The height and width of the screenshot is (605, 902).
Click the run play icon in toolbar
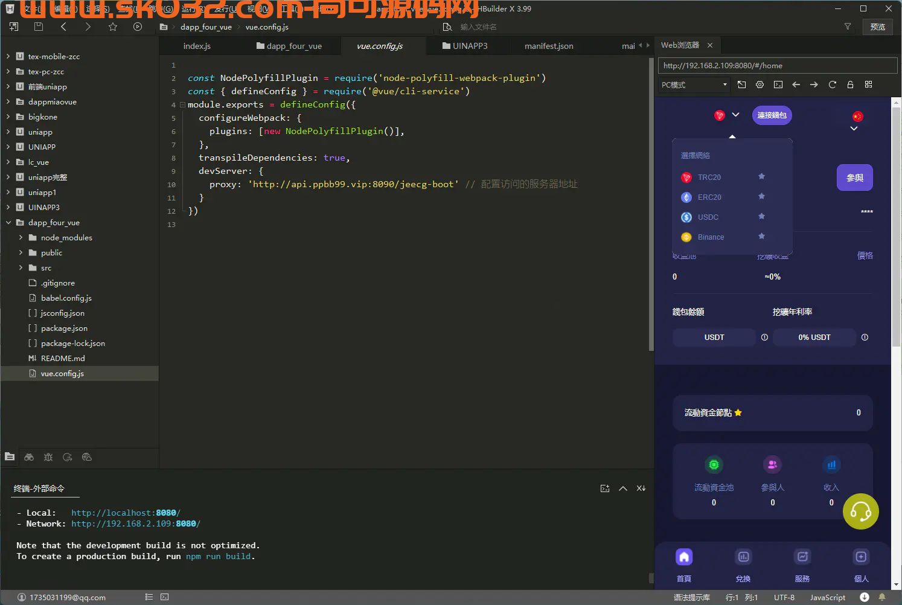click(x=138, y=27)
